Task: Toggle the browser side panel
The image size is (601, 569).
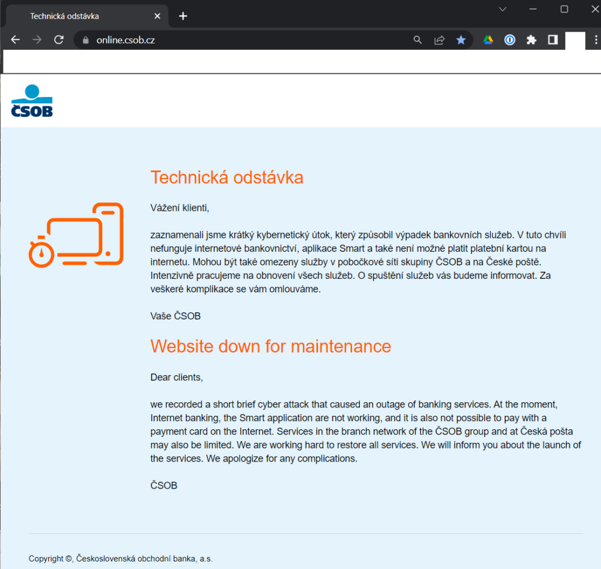Action: (553, 40)
